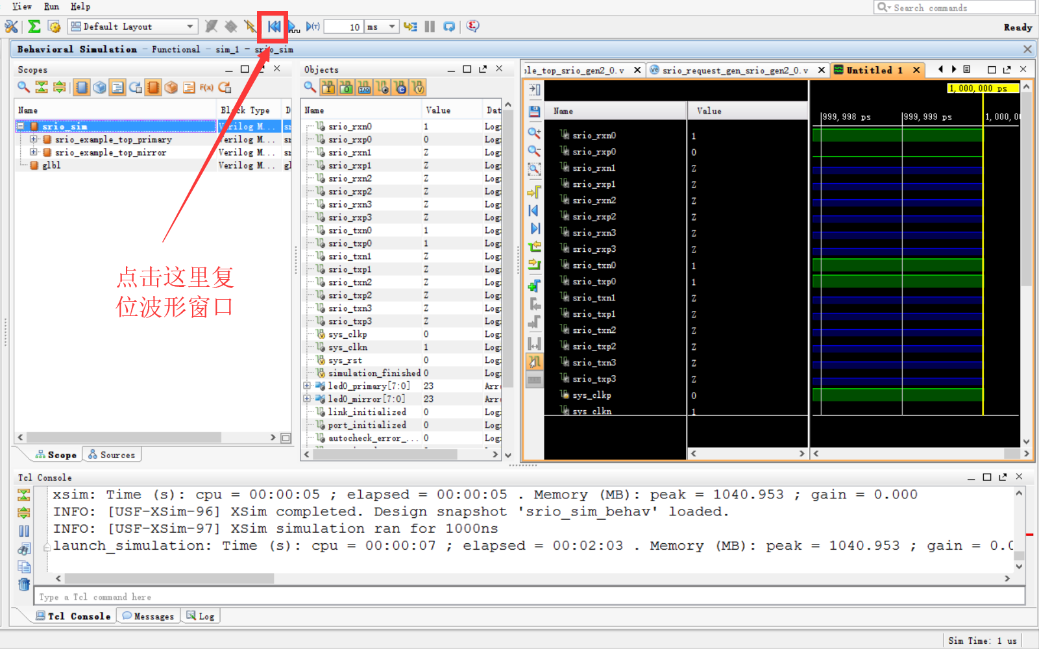Image resolution: width=1039 pixels, height=649 pixels.
Task: Toggle input ports filter in Objects panel
Action: [x=328, y=87]
